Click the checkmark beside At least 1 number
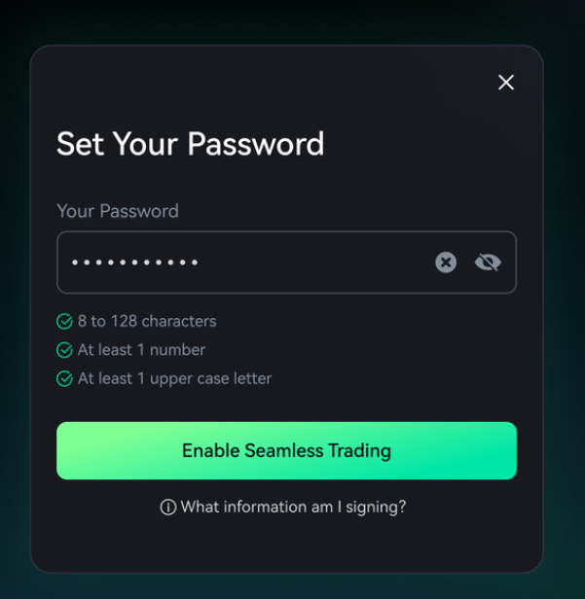 pos(64,350)
